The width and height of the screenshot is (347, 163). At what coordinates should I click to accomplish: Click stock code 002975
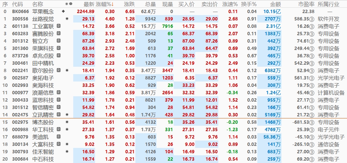(x=20, y=122)
